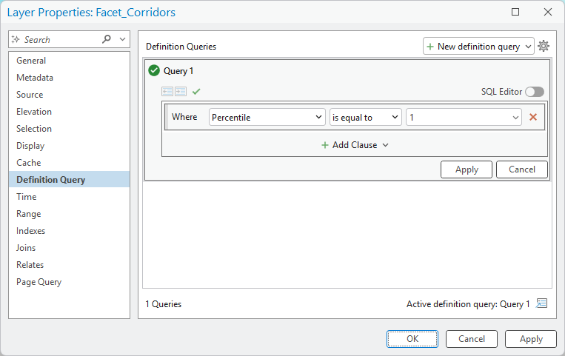Click the ungroup clauses icon
Screen dimensions: 565x356
pos(167,92)
